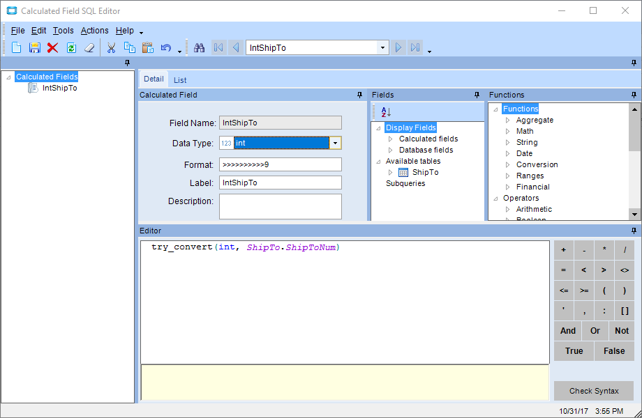The height and width of the screenshot is (418, 642).
Task: Insert the And operator
Action: point(568,331)
